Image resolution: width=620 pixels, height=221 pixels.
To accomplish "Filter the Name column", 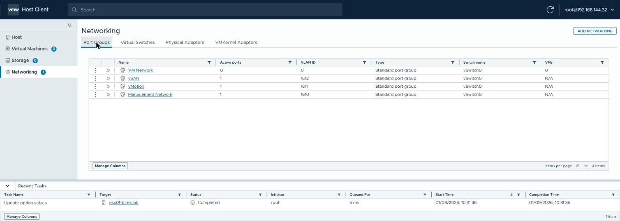I will point(209,62).
